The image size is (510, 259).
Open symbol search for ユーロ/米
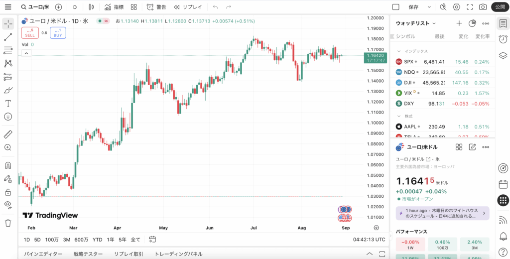35,7
